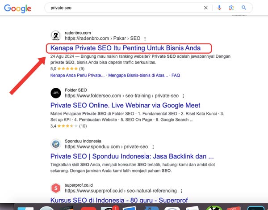Click the 'radenbro.com' site name

coord(78,33)
